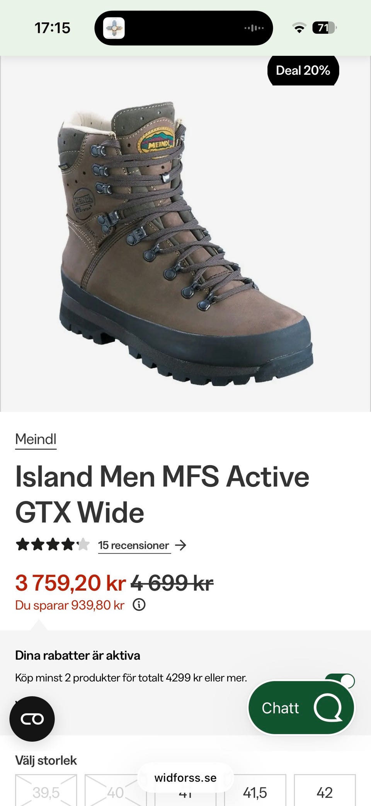
Task: Tap the battery indicator showing 71
Action: pos(325,28)
